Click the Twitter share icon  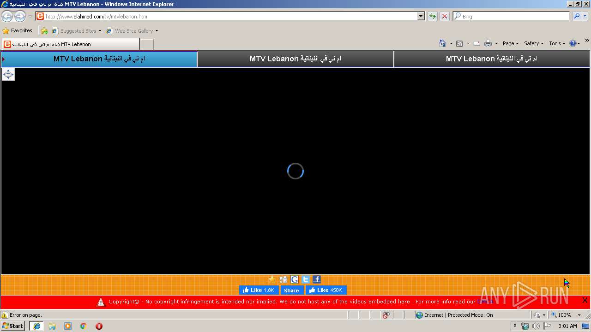(x=306, y=279)
